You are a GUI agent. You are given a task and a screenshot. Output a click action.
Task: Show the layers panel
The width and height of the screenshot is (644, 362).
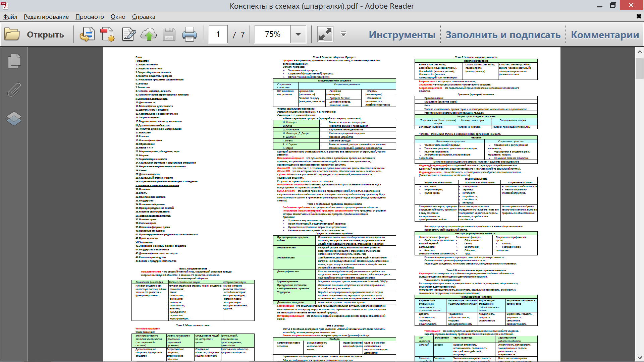tap(14, 118)
